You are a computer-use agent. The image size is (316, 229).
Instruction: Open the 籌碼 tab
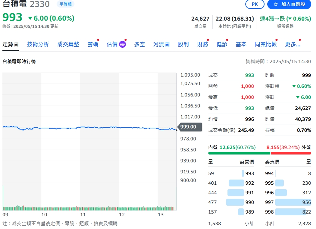pyautogui.click(x=93, y=44)
